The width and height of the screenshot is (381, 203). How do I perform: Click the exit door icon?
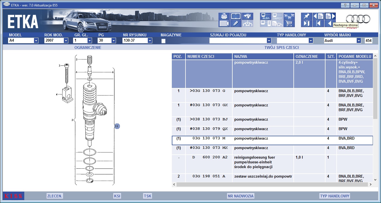click(307, 23)
